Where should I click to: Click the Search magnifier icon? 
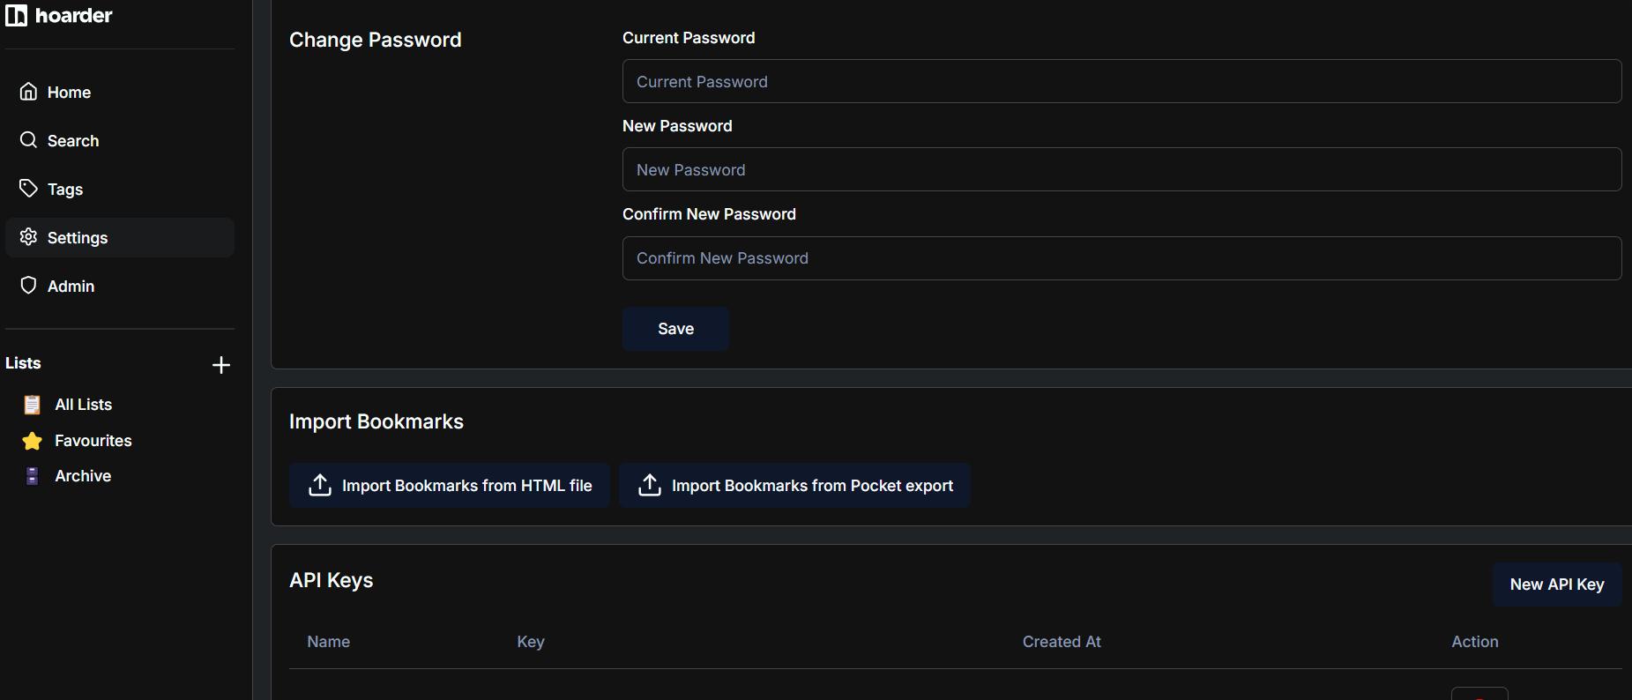[x=29, y=140]
